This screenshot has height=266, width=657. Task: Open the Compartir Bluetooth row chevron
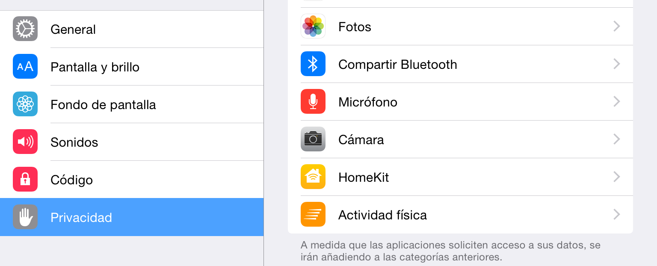coord(616,64)
